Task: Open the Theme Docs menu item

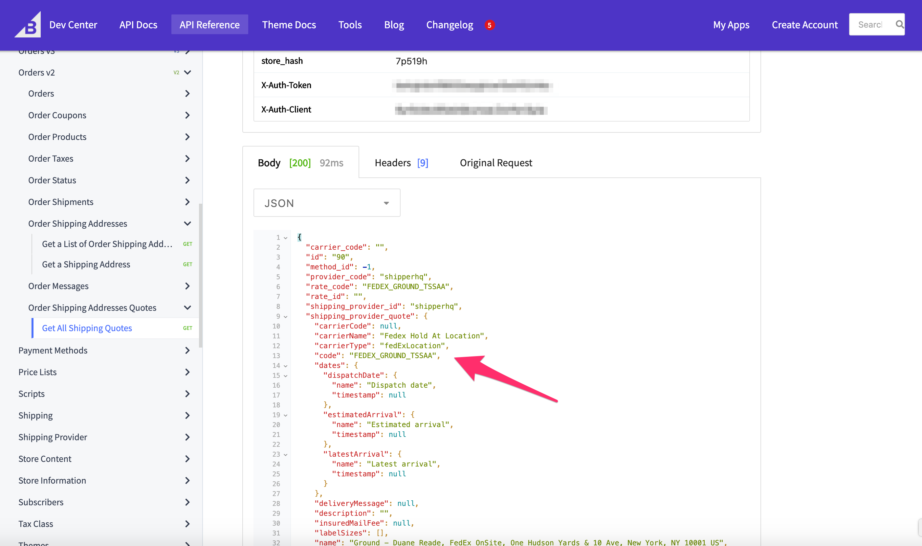Action: point(289,25)
